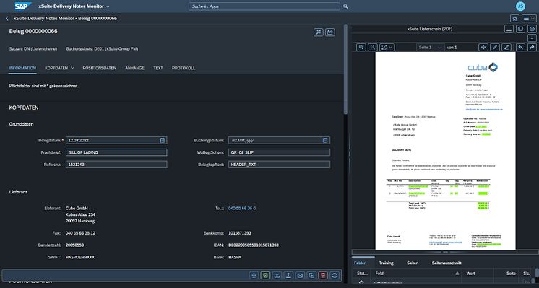Open the Seite 1 page selector
Screen dimensions: 539x288
[430, 48]
